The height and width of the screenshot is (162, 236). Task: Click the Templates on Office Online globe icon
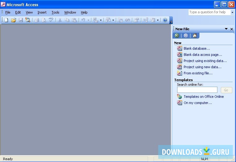click(x=179, y=97)
